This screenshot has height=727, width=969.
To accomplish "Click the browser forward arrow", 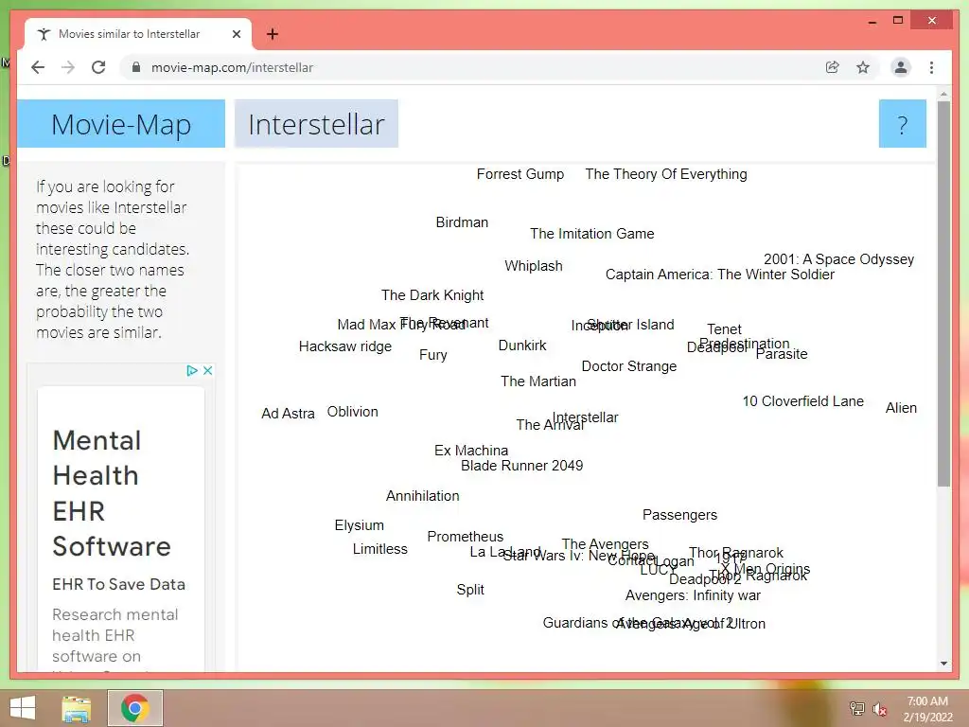I will click(68, 67).
